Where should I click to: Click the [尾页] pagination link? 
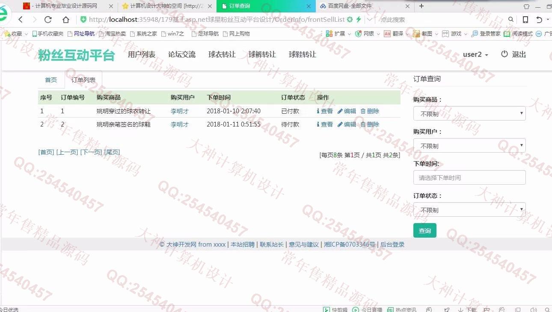point(112,152)
